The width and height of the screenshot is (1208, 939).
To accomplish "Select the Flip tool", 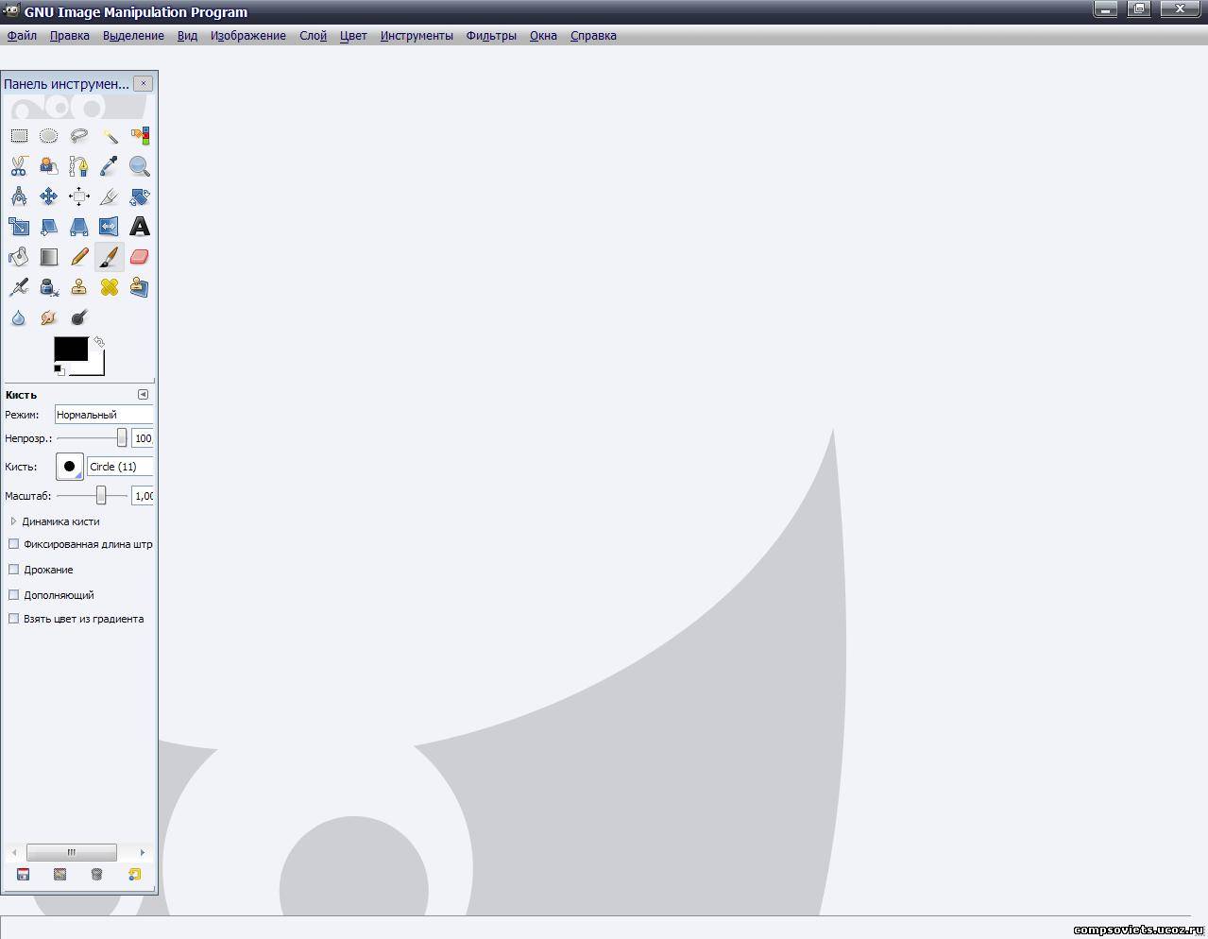I will coord(110,227).
